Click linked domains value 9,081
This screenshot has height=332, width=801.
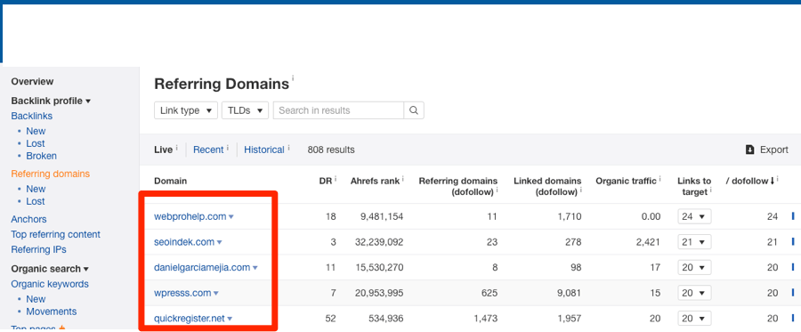(x=569, y=293)
